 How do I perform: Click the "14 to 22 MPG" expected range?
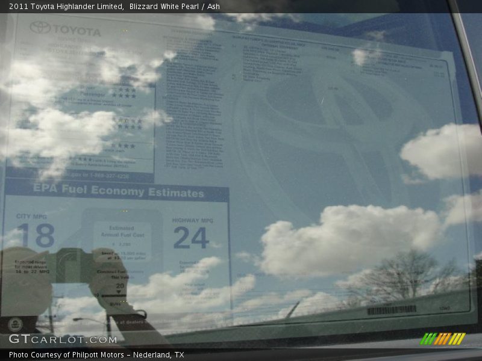tap(32, 272)
